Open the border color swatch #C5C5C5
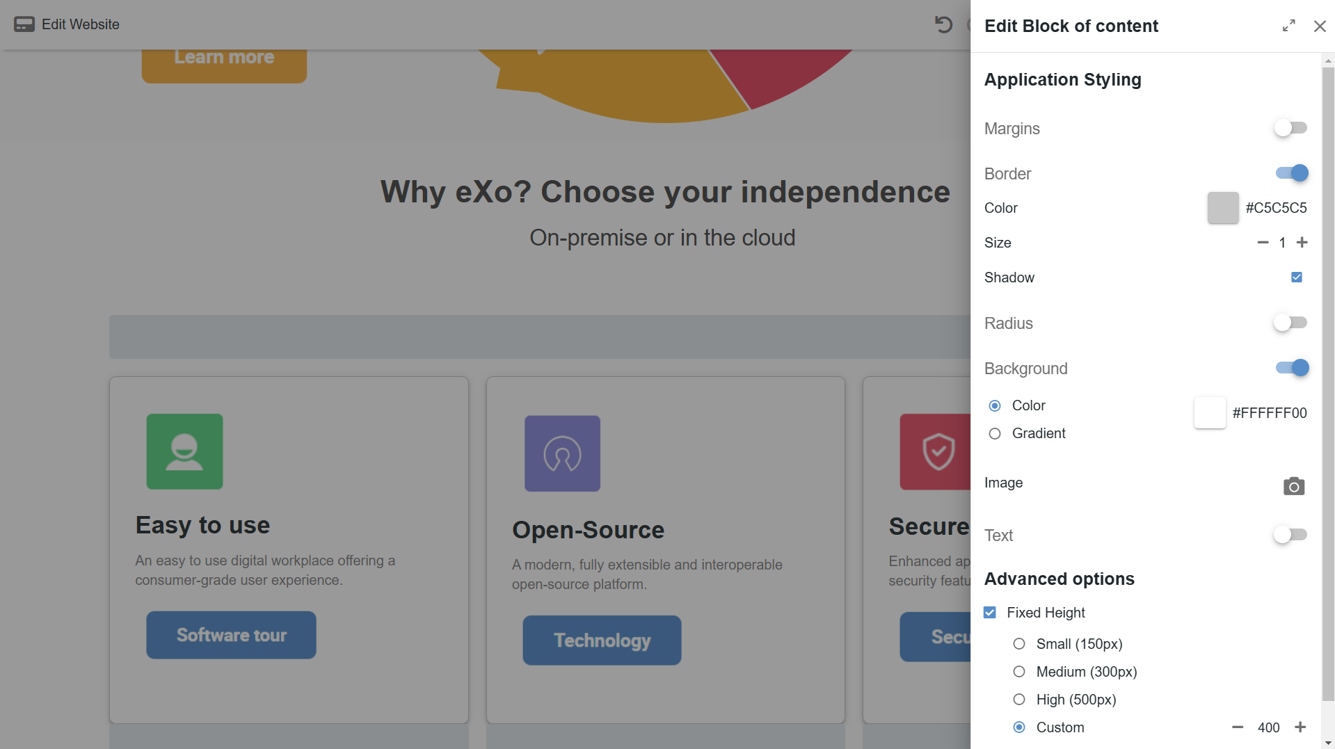This screenshot has width=1335, height=749. coord(1222,208)
